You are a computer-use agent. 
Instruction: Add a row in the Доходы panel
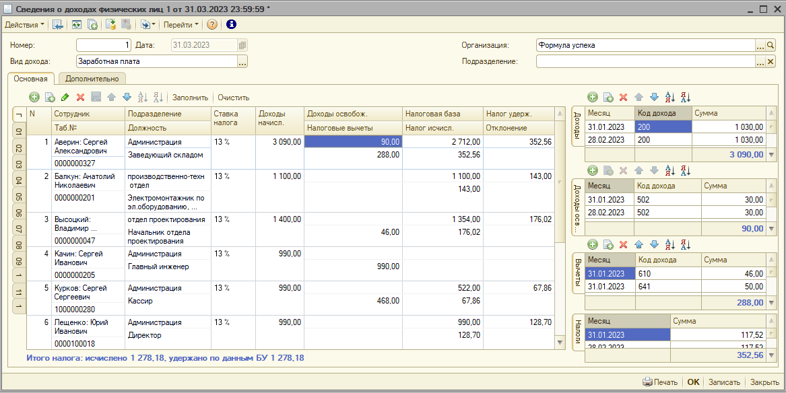593,97
